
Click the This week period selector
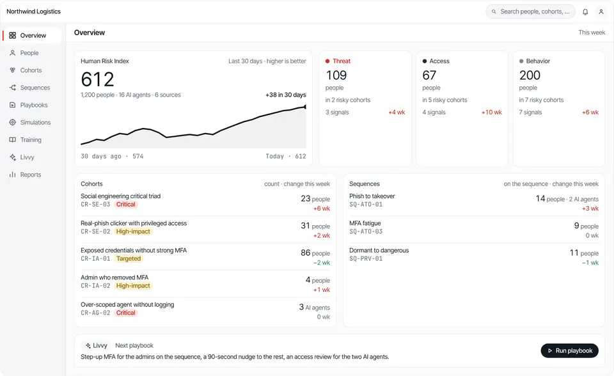591,33
